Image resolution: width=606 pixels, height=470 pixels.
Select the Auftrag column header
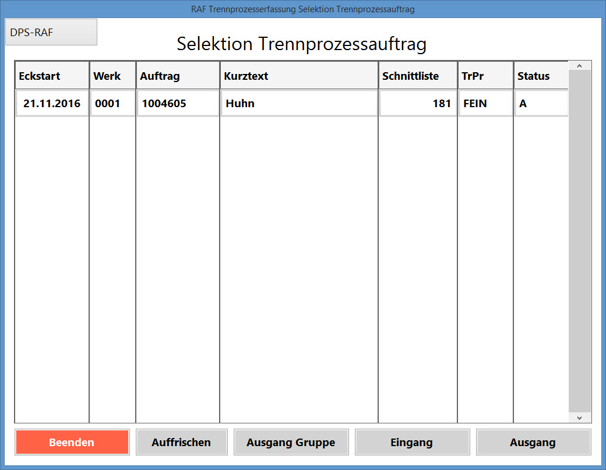click(178, 76)
